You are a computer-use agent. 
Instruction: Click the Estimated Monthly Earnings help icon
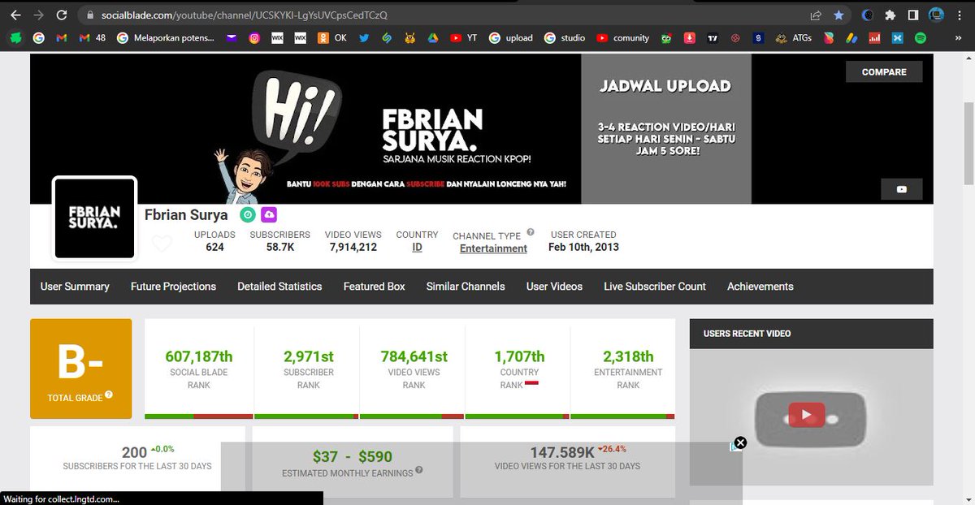click(x=419, y=470)
